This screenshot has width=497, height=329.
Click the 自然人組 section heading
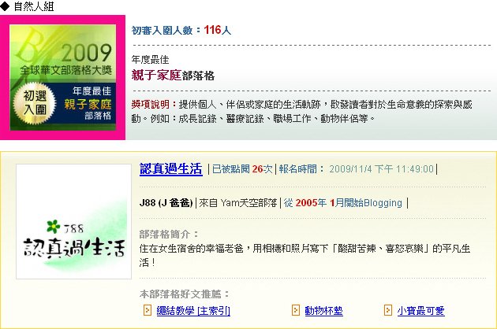tap(34, 6)
